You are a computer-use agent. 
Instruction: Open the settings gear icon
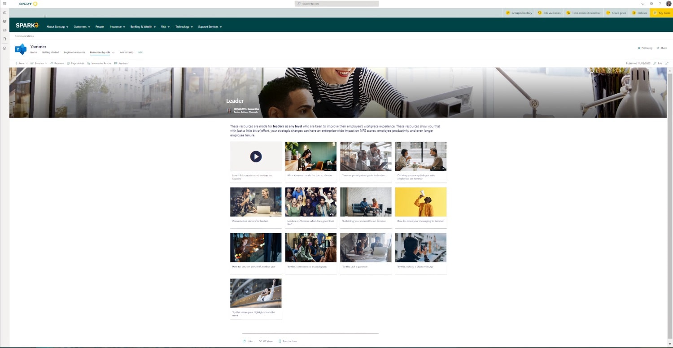coord(651,4)
